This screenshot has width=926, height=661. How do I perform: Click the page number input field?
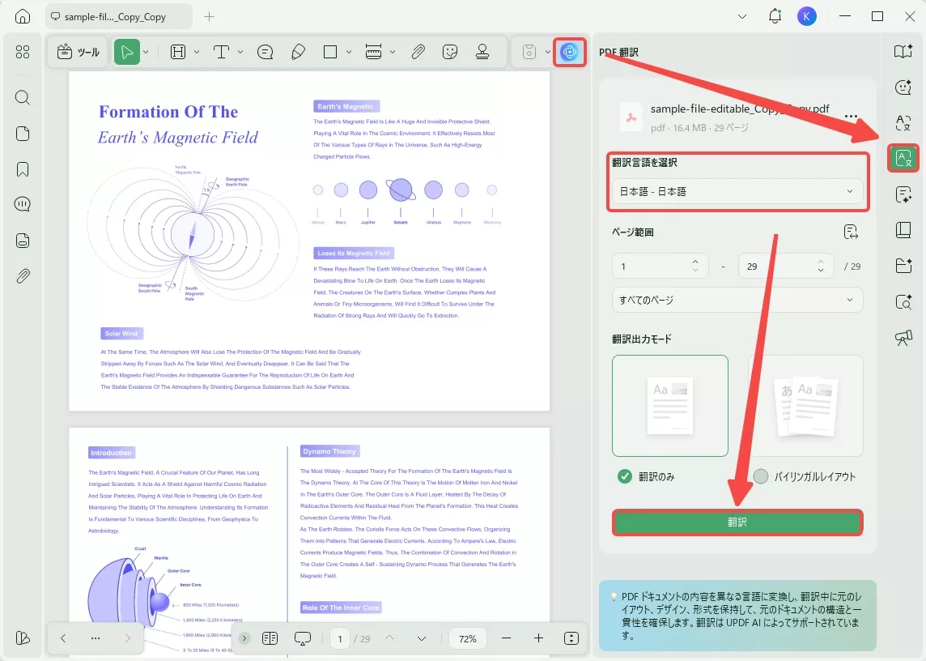tap(340, 638)
